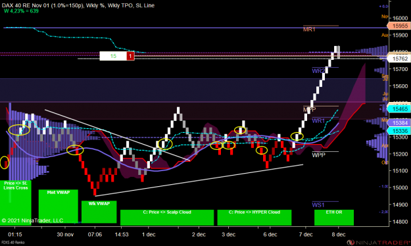Image resolution: width=411 pixels, height=246 pixels.
Task: Click the 'Mnt VWAP' green signal box
Action: pyautogui.click(x=58, y=206)
